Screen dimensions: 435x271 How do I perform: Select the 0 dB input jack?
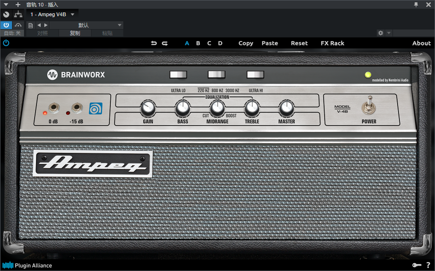[54, 108]
